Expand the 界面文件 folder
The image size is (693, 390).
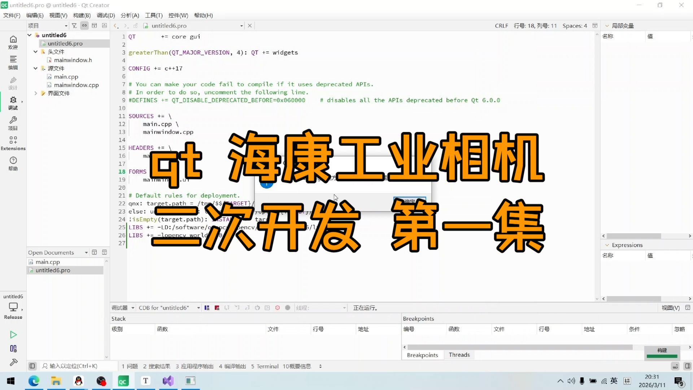35,93
